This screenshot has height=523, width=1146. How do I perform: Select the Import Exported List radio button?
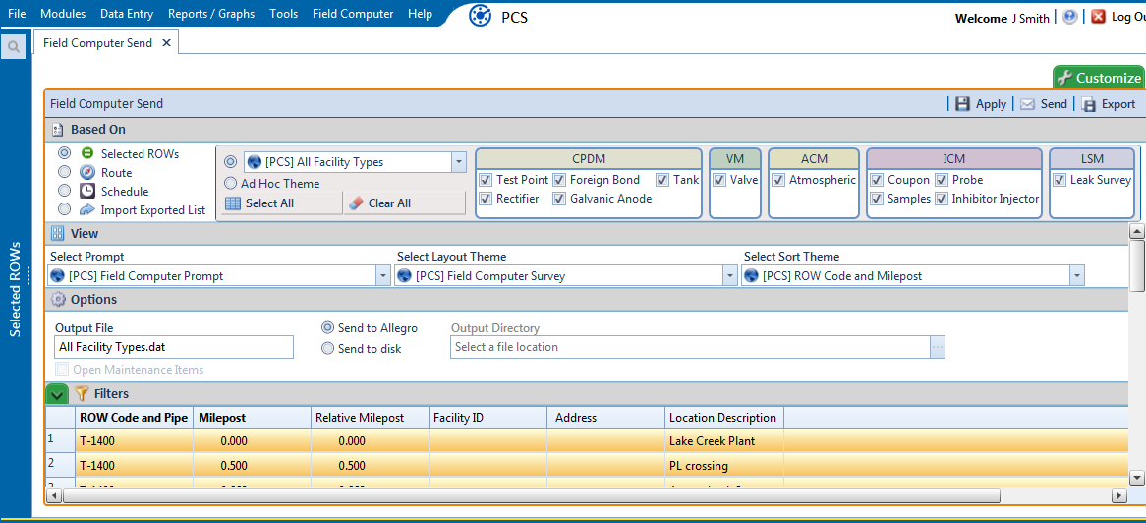pos(64,210)
